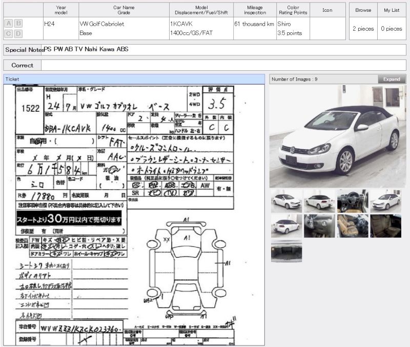
Task: Open the My List column header
Action: (392, 10)
